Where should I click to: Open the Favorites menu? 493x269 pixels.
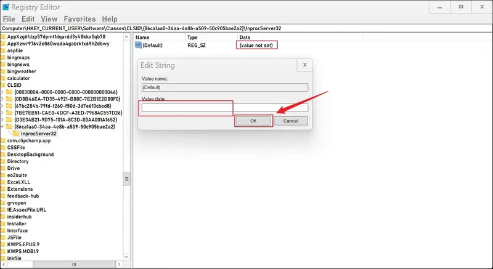tap(79, 19)
